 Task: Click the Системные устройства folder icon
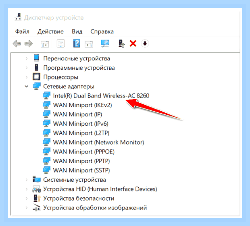click(37, 179)
